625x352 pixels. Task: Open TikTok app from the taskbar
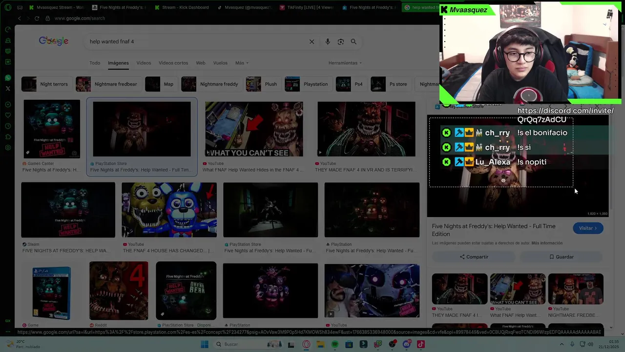click(421, 344)
